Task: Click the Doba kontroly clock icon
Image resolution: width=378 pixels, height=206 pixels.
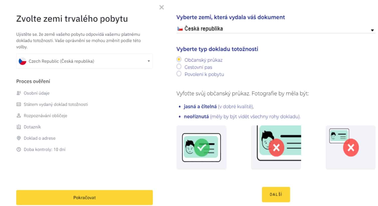Action: coord(19,149)
